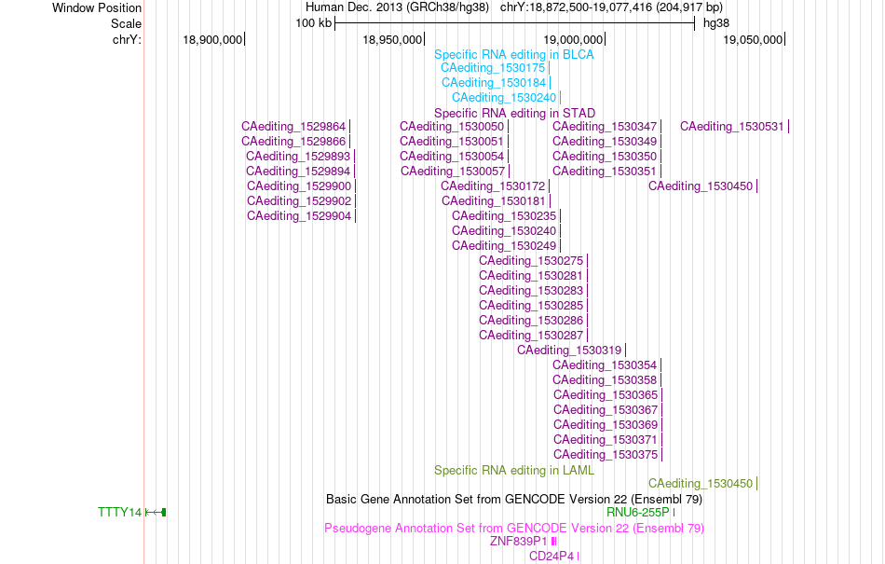Viewport: 885px width, 564px height.
Task: Open the Specific RNA editing in BLCA track title
Action: coord(513,55)
